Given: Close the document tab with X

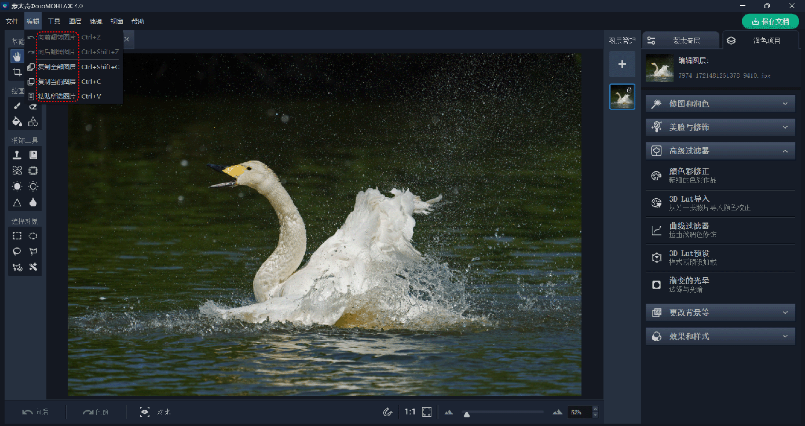Looking at the screenshot, I should click(126, 39).
